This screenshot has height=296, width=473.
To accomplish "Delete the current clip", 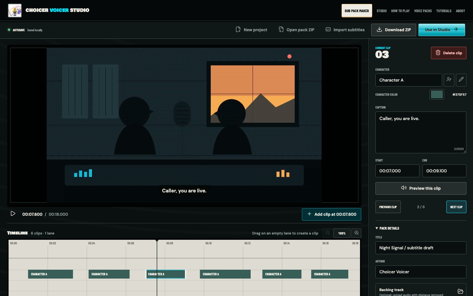I will (449, 53).
